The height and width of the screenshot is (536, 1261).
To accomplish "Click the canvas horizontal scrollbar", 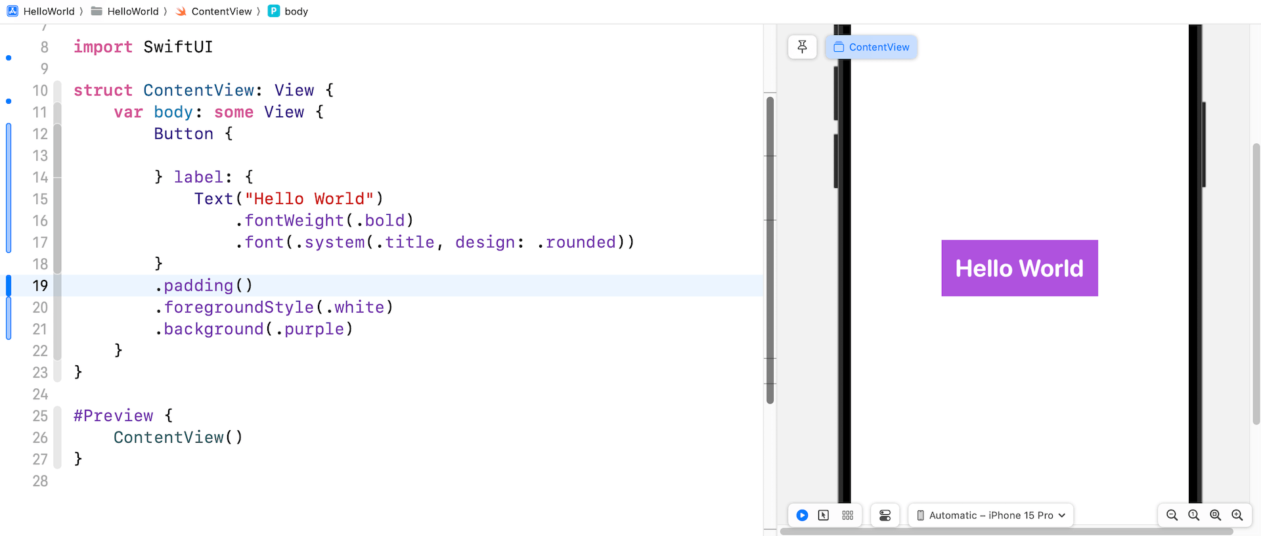I will [1005, 531].
